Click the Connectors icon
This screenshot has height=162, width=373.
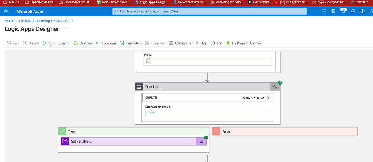click(171, 43)
